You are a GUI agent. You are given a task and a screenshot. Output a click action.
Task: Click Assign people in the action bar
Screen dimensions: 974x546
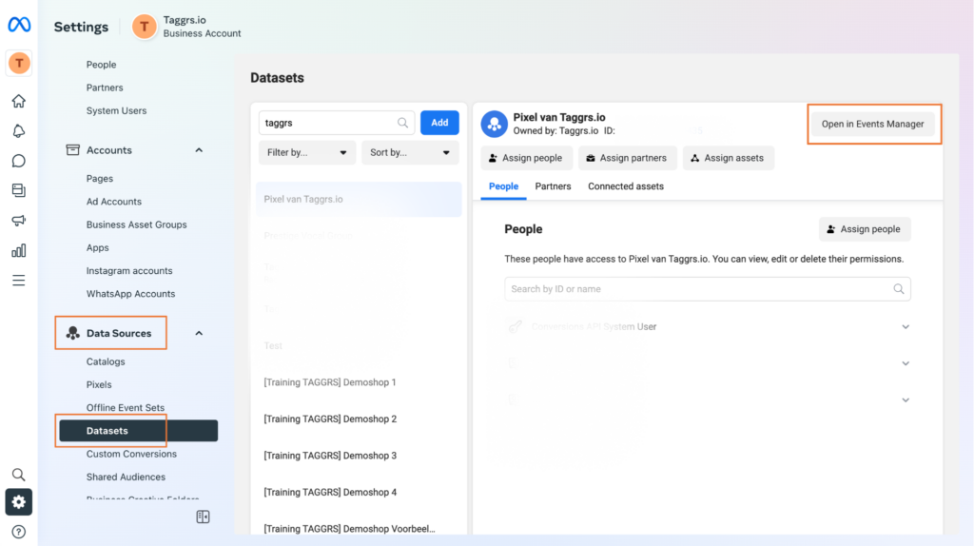coord(525,158)
